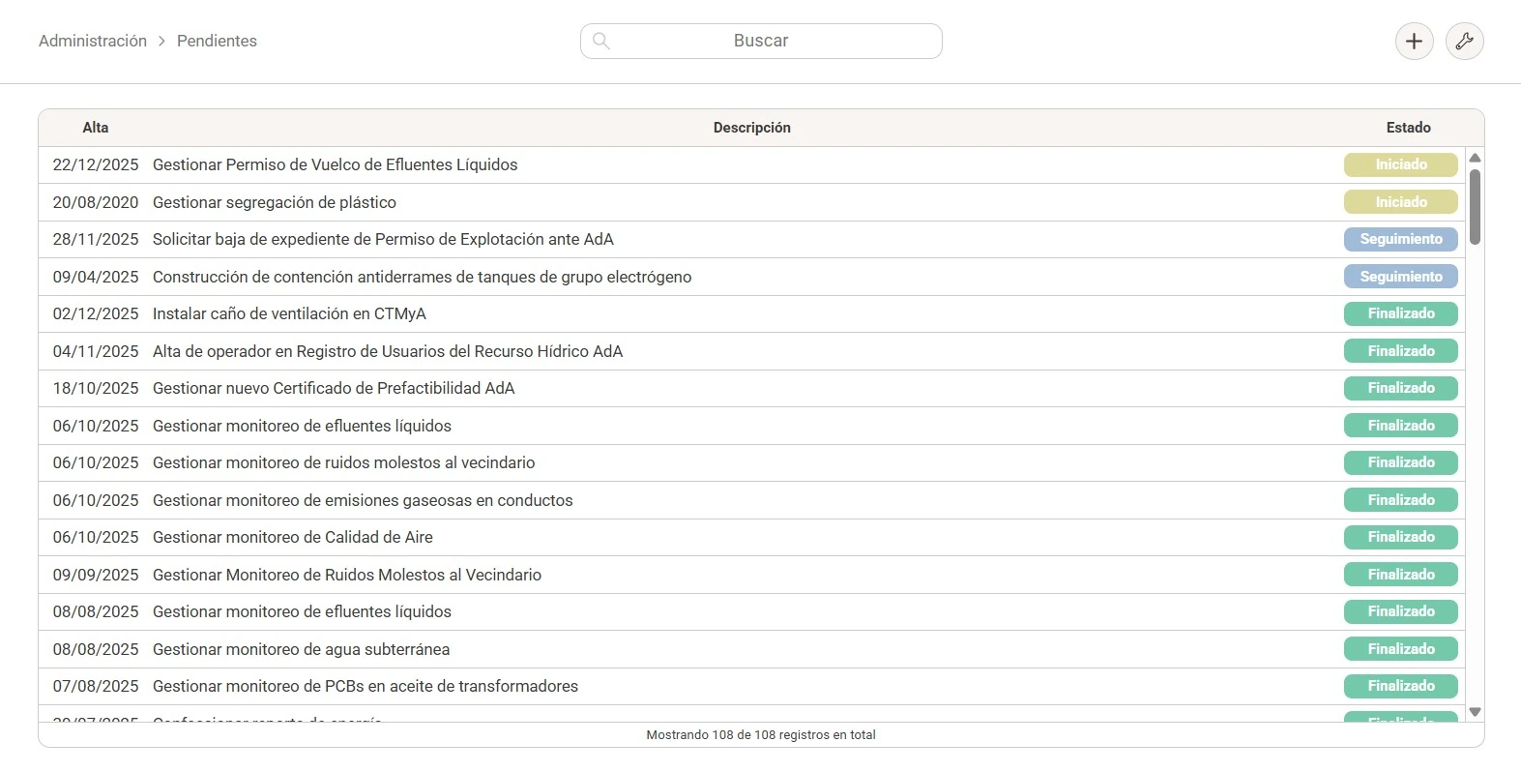Click the scrollbar up arrow
Screen dimensions: 1521x772
tap(1475, 158)
